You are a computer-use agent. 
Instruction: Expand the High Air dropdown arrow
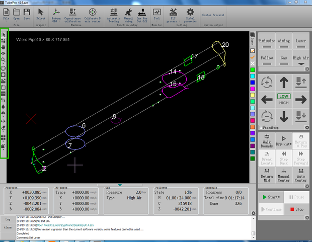[301, 64]
